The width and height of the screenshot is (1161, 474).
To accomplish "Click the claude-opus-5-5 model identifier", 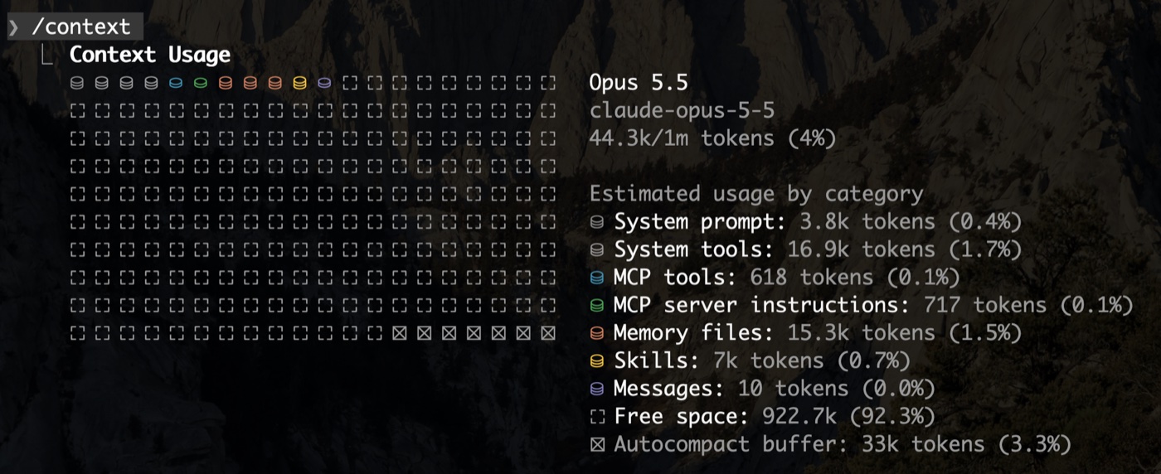I will pos(683,111).
